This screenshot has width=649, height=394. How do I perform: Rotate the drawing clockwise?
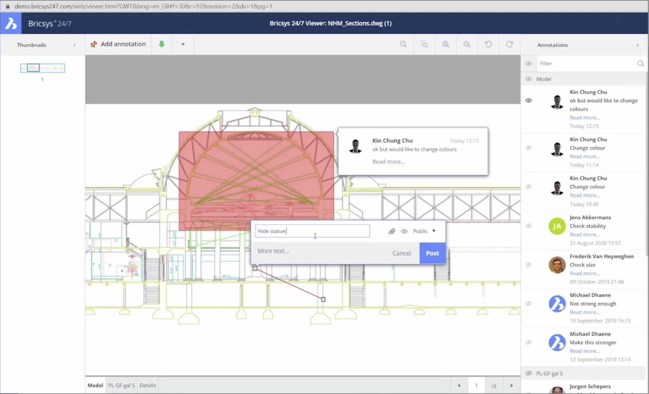pos(509,44)
